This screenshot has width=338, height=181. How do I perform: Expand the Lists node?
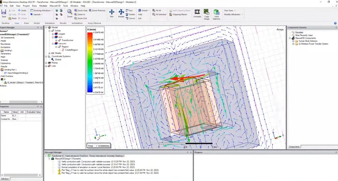[46, 66]
